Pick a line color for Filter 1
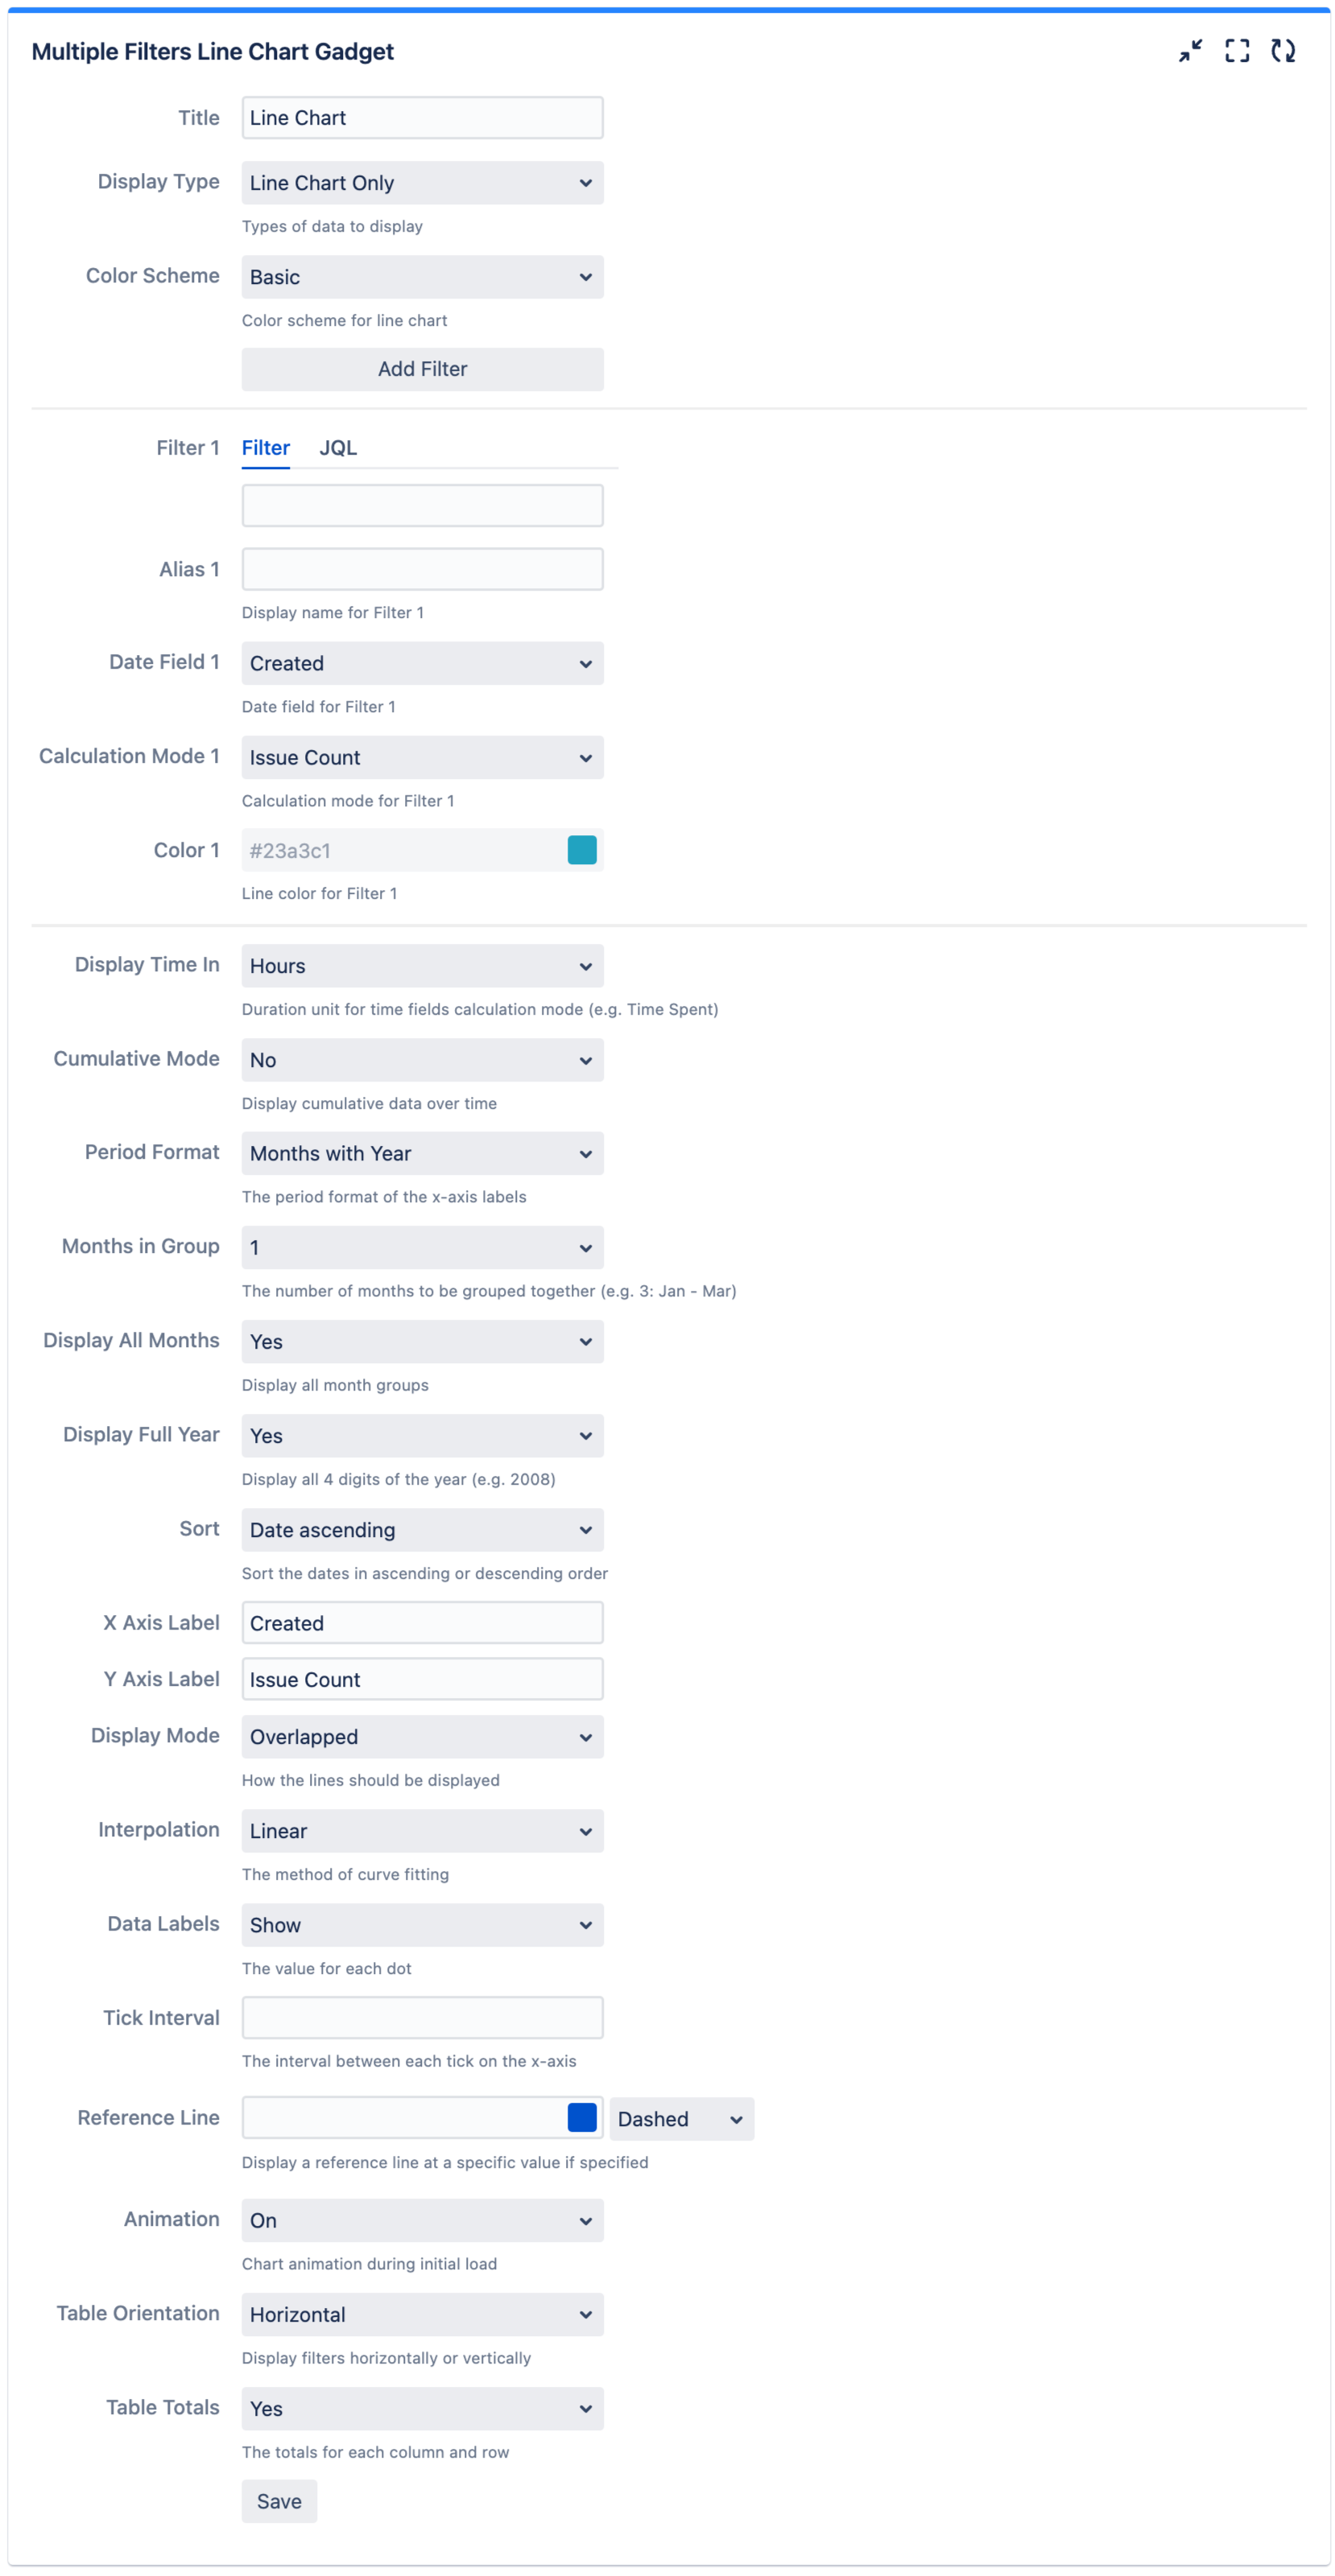This screenshot has height=2576, width=1335. [584, 849]
